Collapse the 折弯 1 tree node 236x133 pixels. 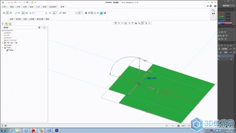click(3, 48)
